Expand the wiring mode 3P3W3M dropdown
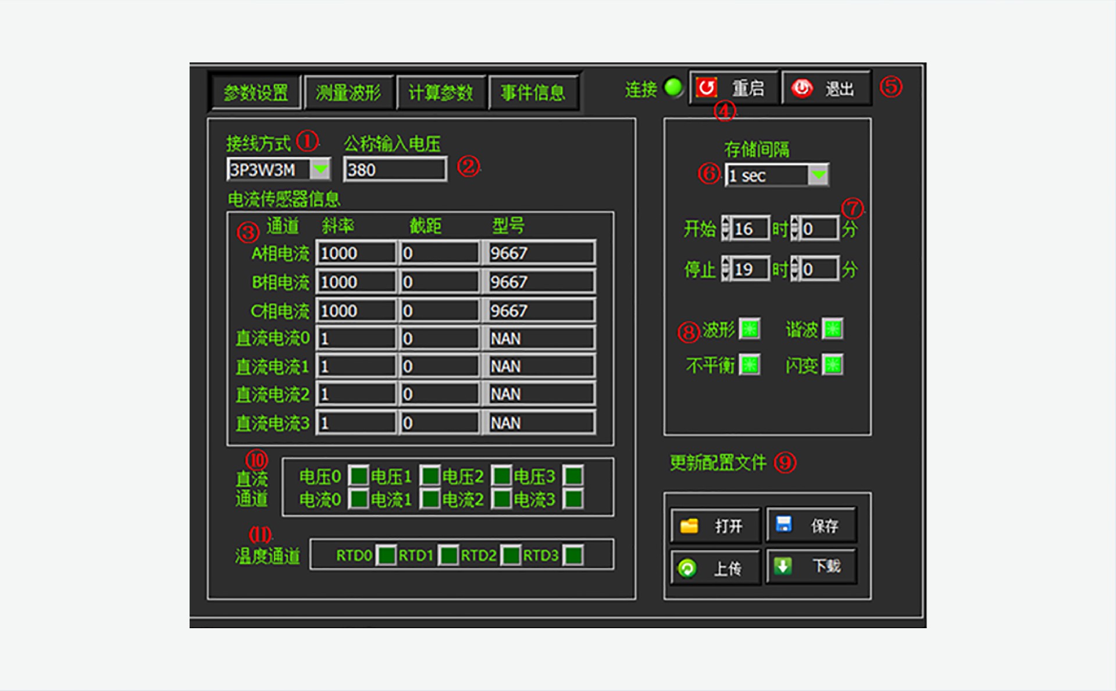This screenshot has width=1116, height=691. tap(320, 169)
